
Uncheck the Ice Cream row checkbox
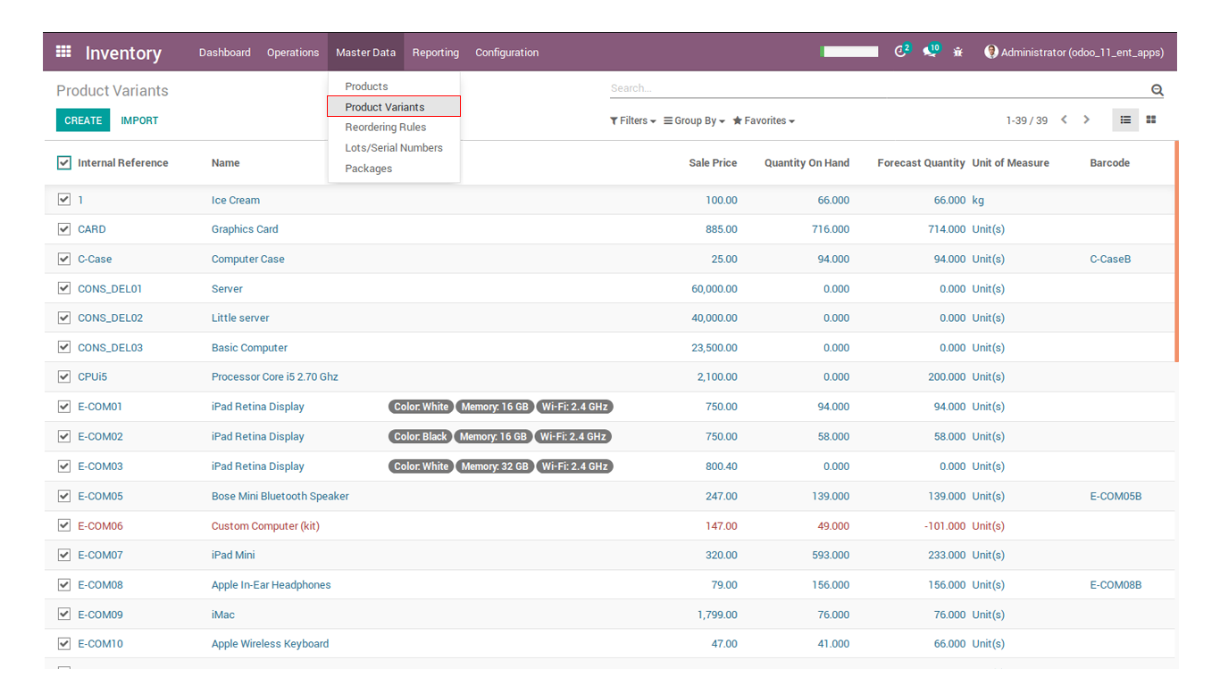[63, 200]
